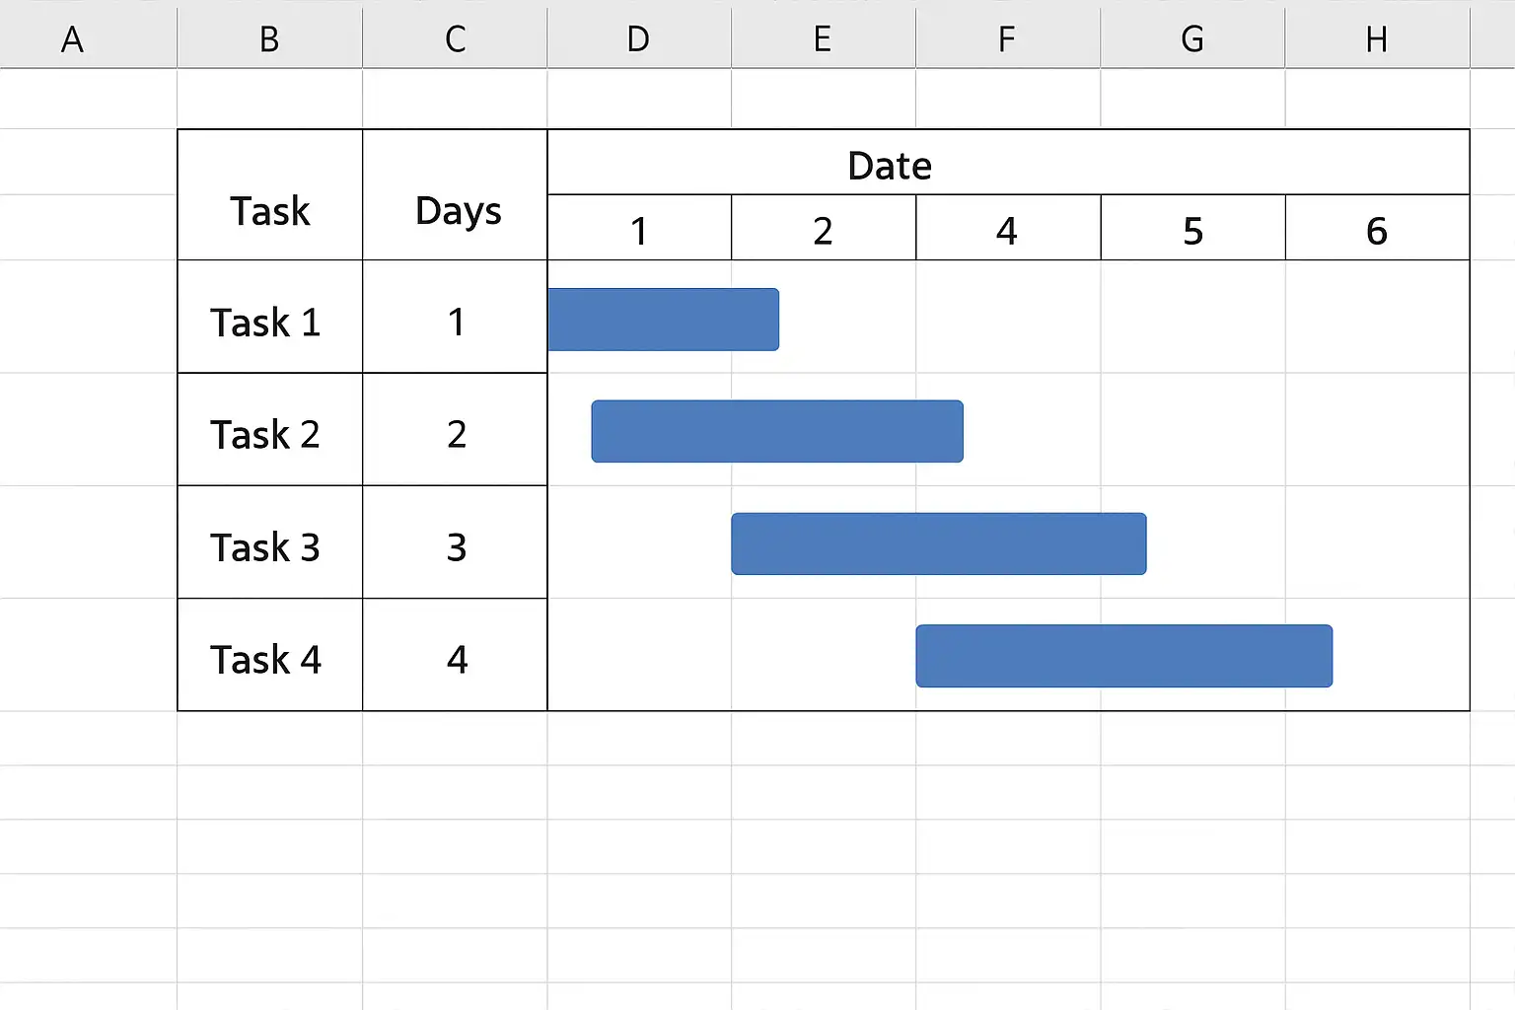This screenshot has height=1010, width=1515.
Task: Select Task 3's blue Gantt bar
Action: (938, 543)
